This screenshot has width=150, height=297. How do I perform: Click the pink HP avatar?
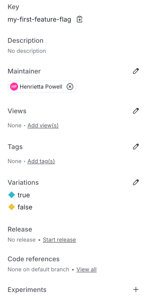14,87
